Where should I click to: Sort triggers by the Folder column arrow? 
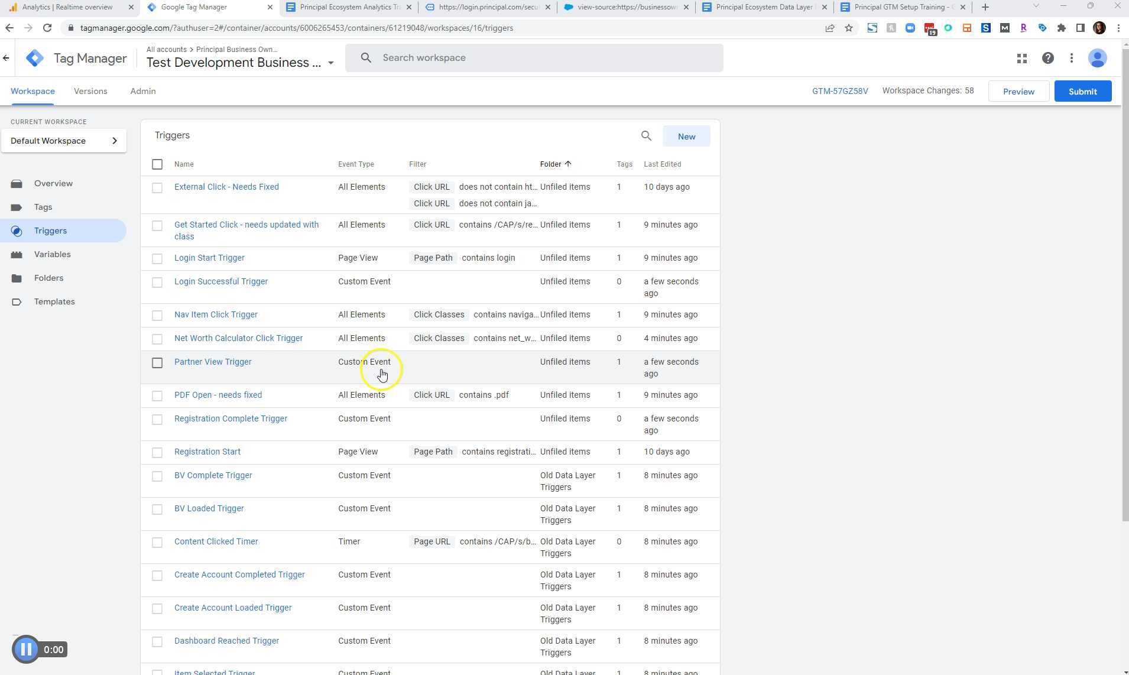pyautogui.click(x=567, y=164)
